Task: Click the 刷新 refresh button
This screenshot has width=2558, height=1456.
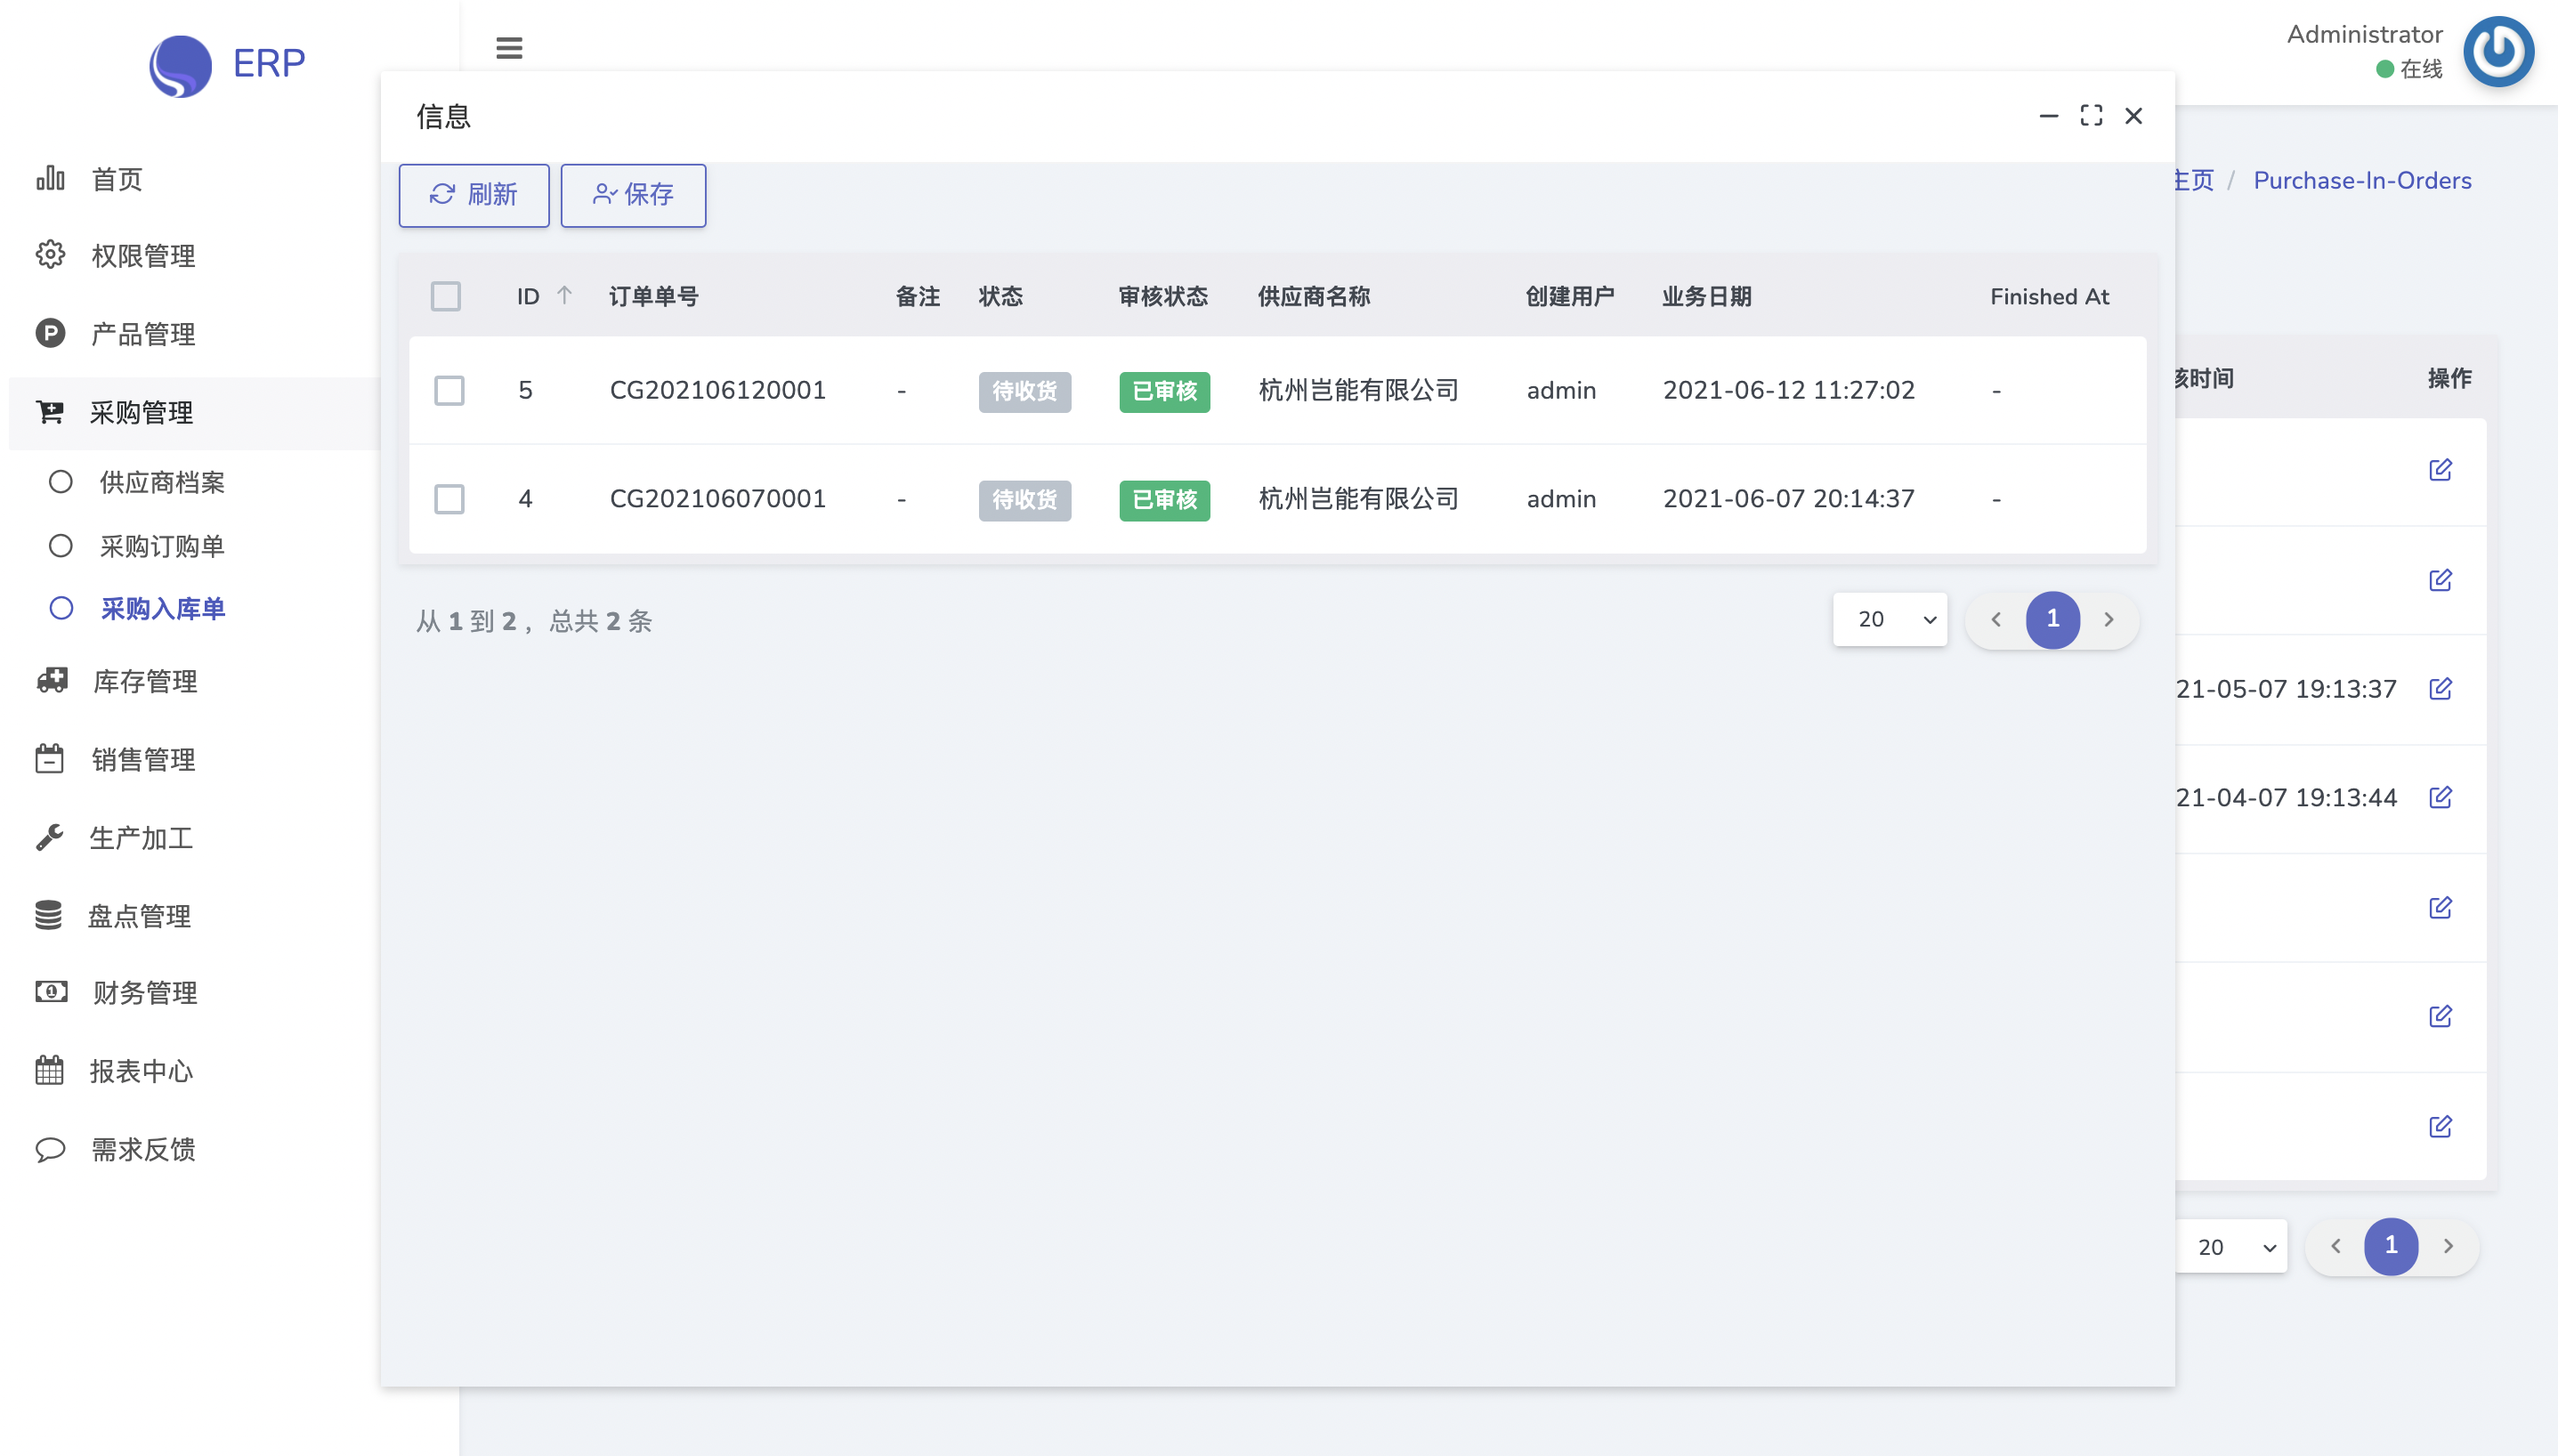Action: [473, 195]
